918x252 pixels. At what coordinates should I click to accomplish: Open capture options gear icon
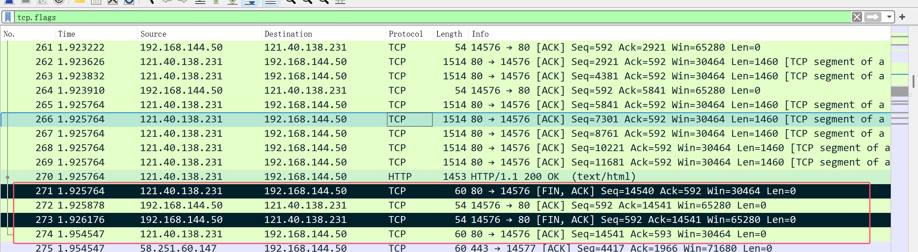[x=59, y=1]
